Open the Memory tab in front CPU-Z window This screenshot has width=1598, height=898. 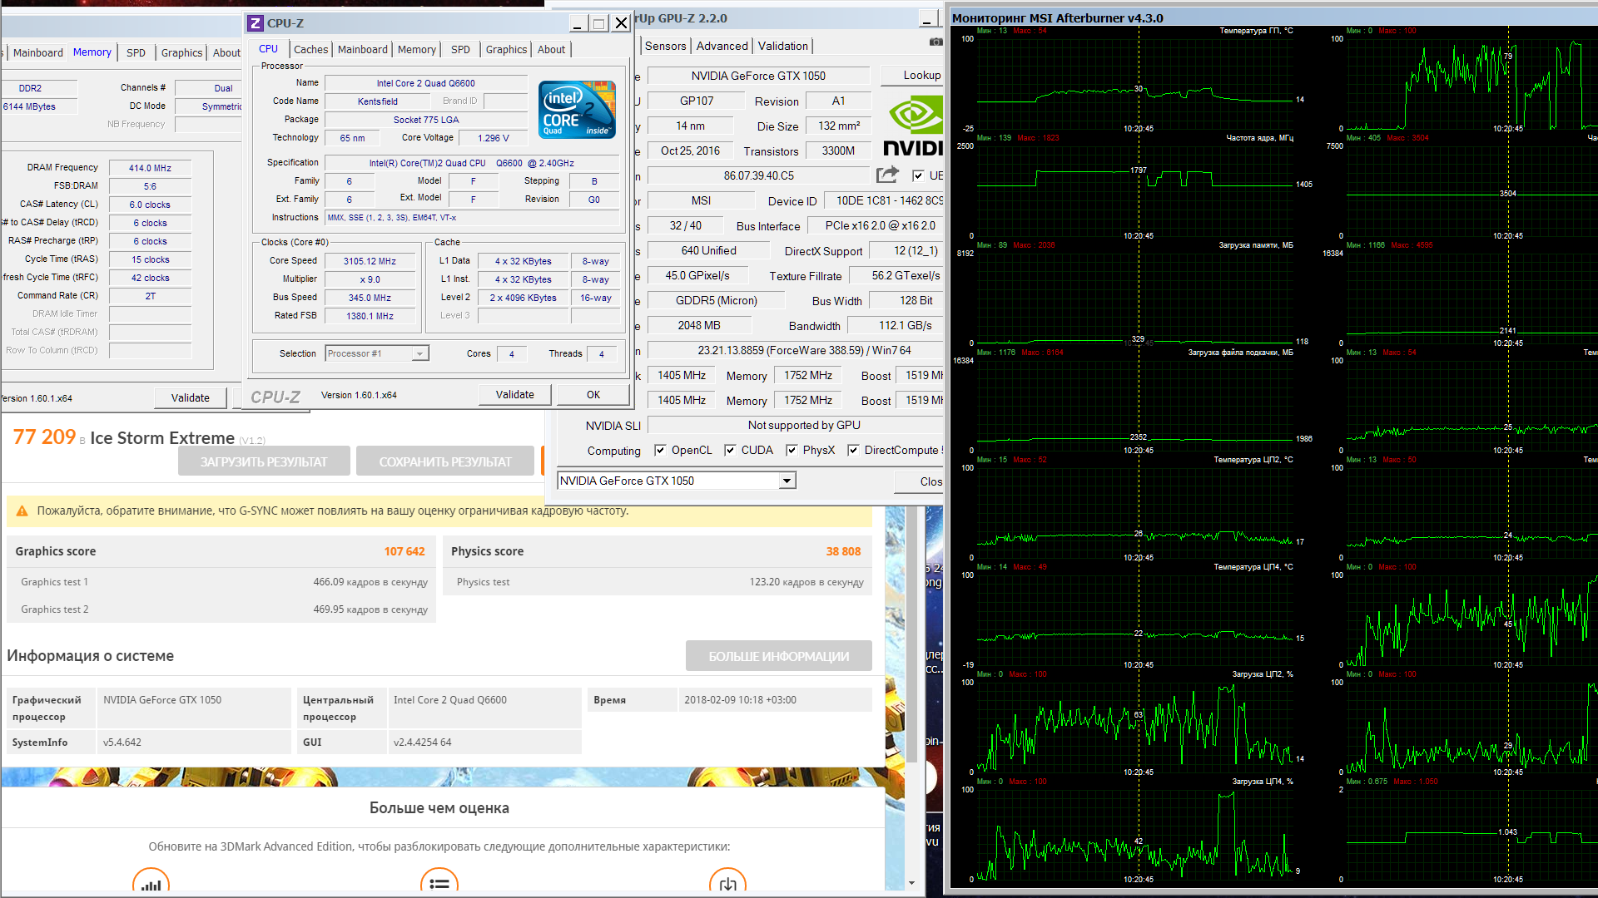pos(416,50)
